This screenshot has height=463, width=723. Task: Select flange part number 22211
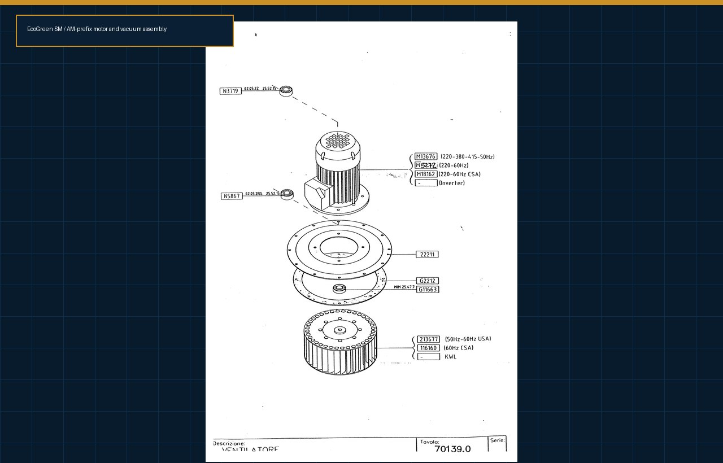tap(427, 254)
